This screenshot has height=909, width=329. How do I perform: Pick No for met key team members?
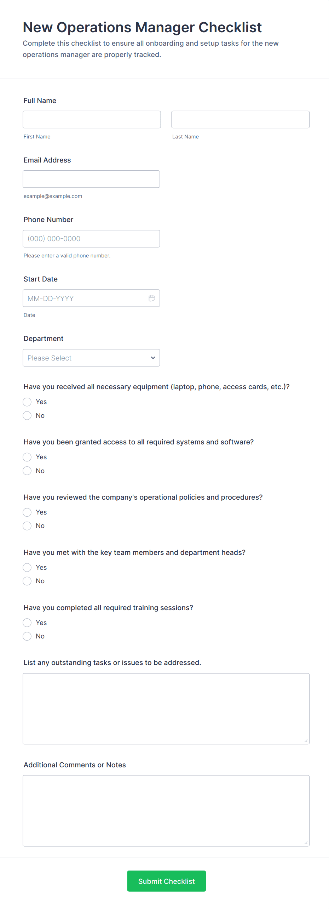coord(27,581)
